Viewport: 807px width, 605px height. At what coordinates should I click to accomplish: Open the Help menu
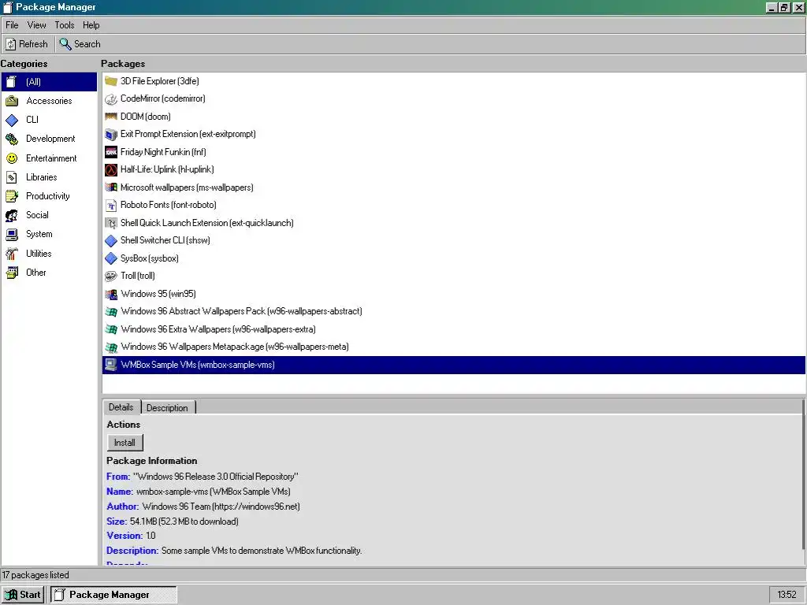coord(91,25)
